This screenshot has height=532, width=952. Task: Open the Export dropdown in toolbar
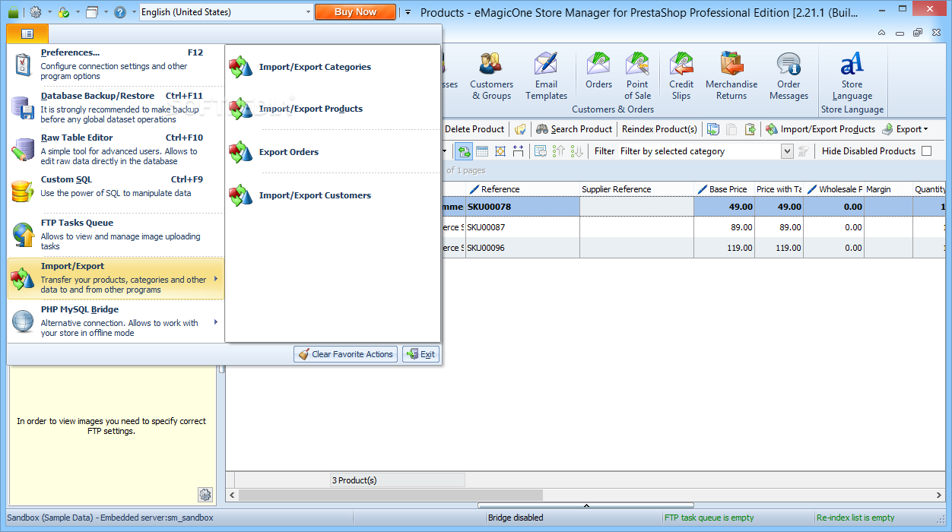click(905, 129)
